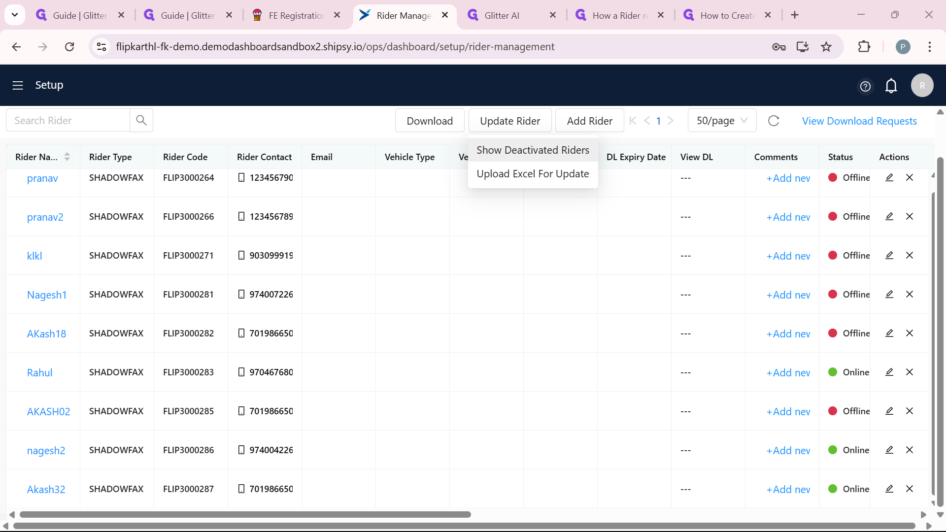The width and height of the screenshot is (946, 532).
Task: Edit rider Nagesh1 pencil icon
Action: (x=889, y=294)
